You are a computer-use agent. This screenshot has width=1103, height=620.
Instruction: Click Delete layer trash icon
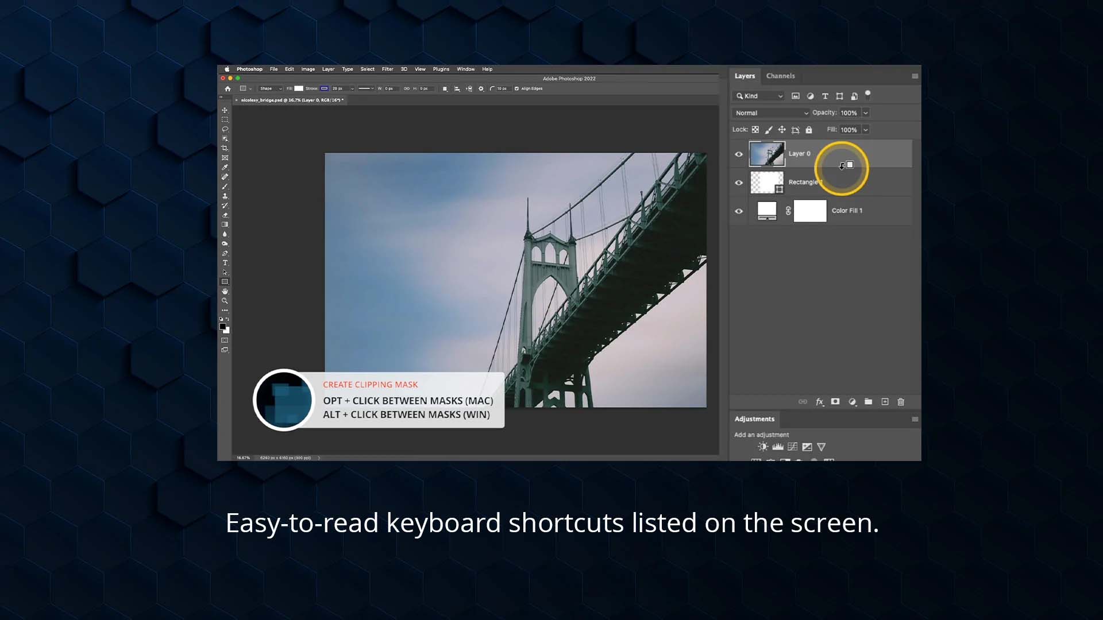[901, 402]
